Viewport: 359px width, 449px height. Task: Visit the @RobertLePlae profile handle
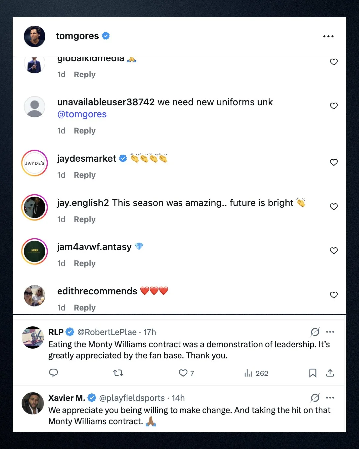pos(107,332)
